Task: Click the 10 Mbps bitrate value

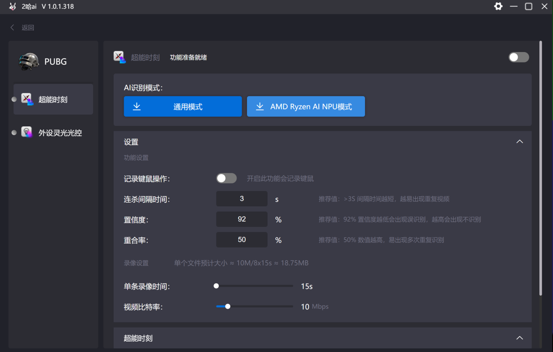Action: [315, 307]
